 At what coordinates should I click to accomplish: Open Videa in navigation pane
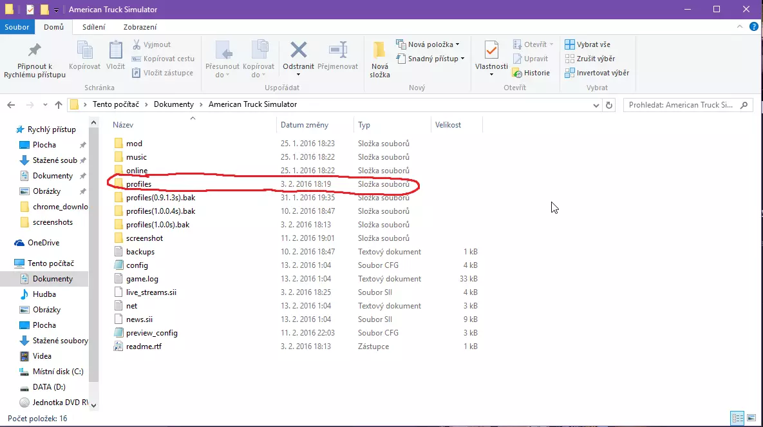coord(42,356)
